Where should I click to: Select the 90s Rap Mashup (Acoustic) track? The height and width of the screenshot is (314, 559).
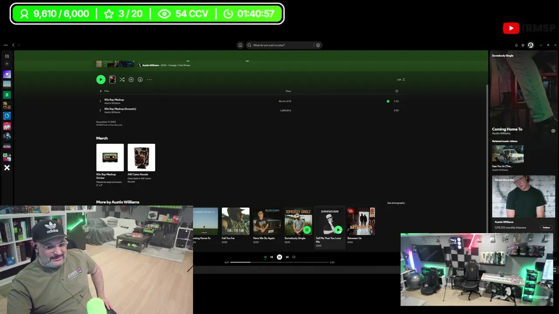(x=251, y=110)
